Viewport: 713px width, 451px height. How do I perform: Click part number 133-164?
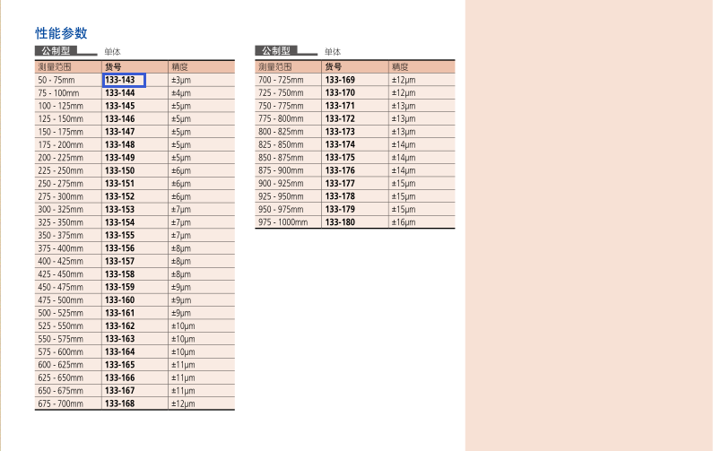119,352
